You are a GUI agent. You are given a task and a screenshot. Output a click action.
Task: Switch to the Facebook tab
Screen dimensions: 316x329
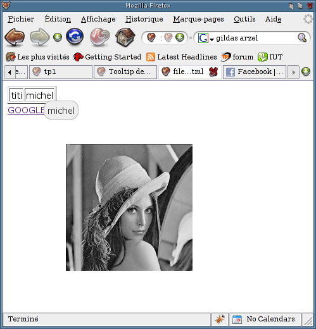point(255,72)
